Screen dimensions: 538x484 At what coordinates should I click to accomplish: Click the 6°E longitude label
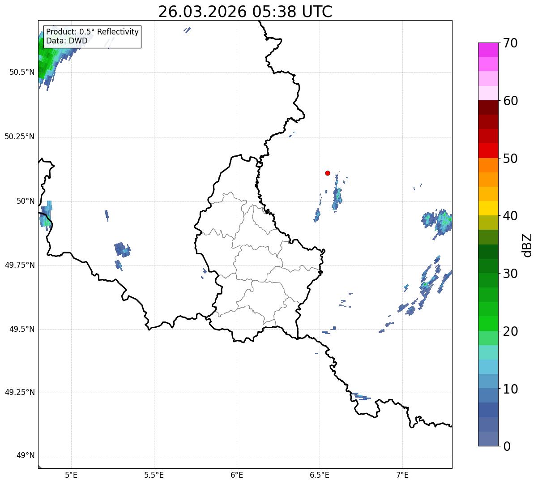(237, 475)
